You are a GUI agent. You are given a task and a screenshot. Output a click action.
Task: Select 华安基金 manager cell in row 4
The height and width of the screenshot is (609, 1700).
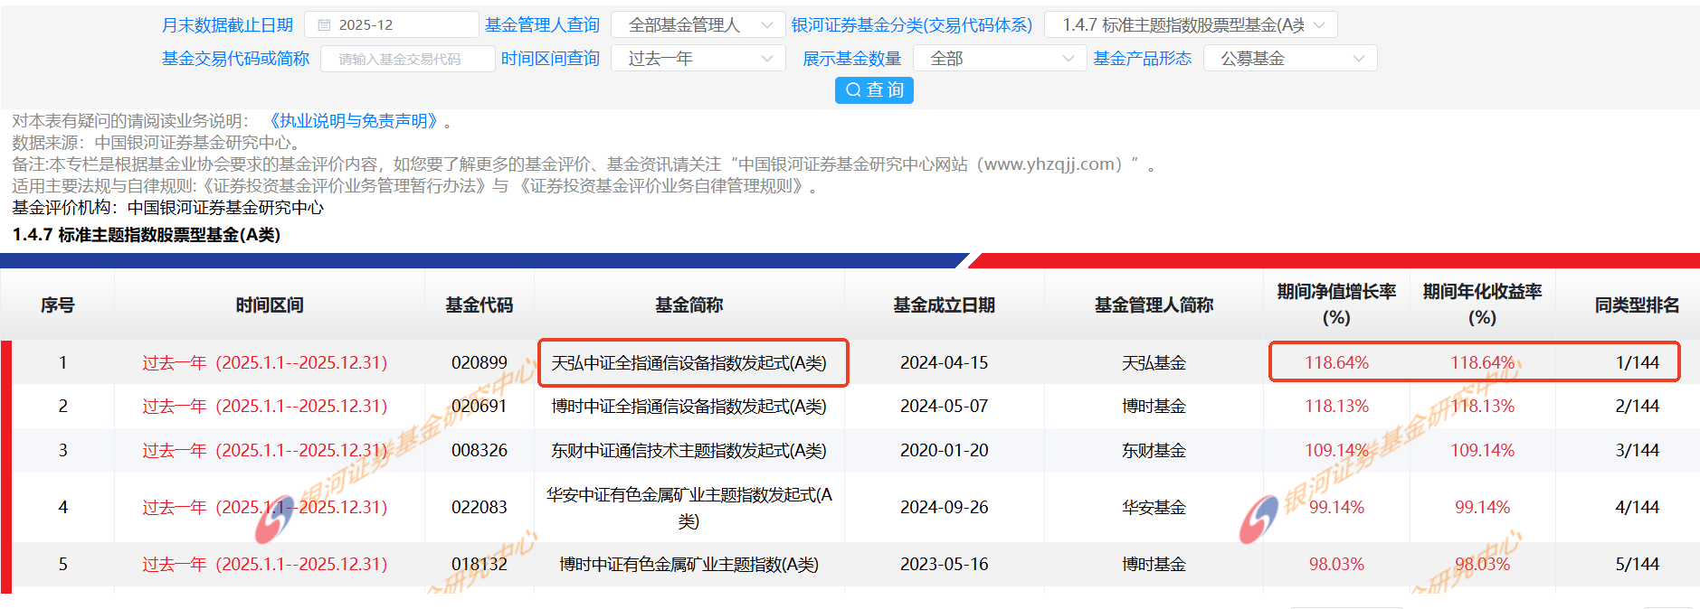point(1154,508)
